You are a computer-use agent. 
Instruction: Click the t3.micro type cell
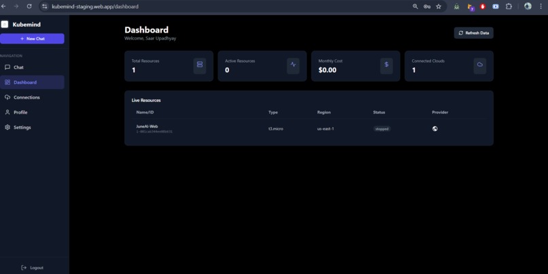(276, 129)
